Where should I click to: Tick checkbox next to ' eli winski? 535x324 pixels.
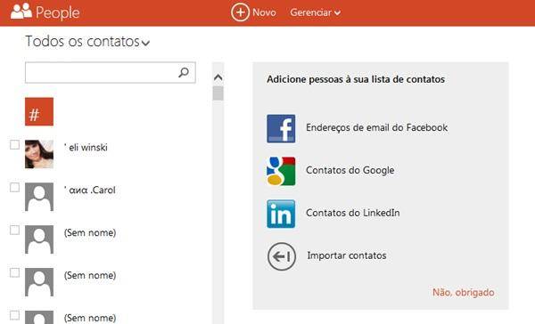coord(14,145)
